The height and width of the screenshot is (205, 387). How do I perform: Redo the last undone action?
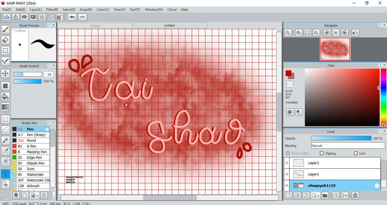[x=82, y=17]
